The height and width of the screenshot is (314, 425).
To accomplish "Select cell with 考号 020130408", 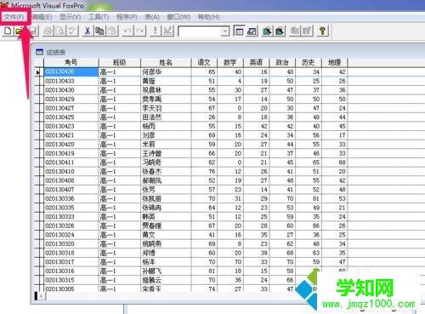I will (x=71, y=180).
